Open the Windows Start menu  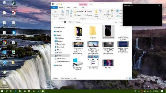click(x=2, y=91)
